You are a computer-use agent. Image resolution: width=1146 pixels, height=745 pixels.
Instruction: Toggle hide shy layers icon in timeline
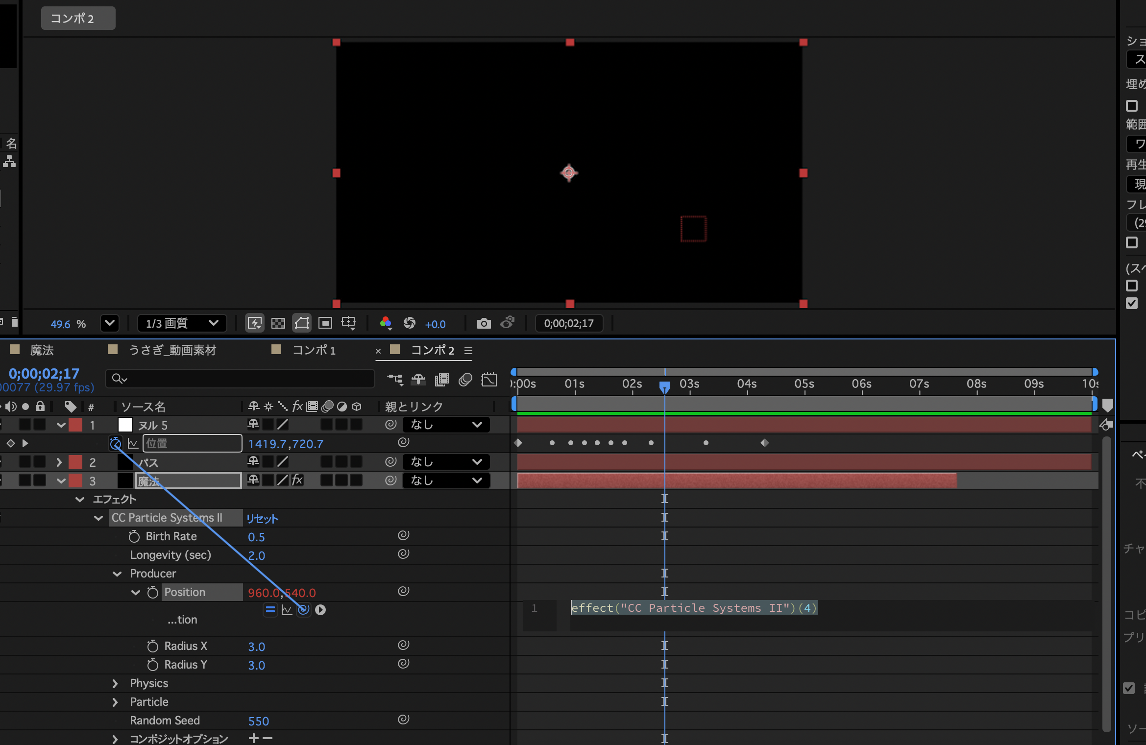(x=418, y=380)
